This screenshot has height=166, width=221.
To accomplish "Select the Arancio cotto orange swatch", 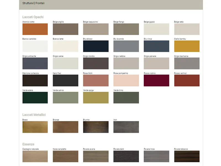I will coord(35,29).
